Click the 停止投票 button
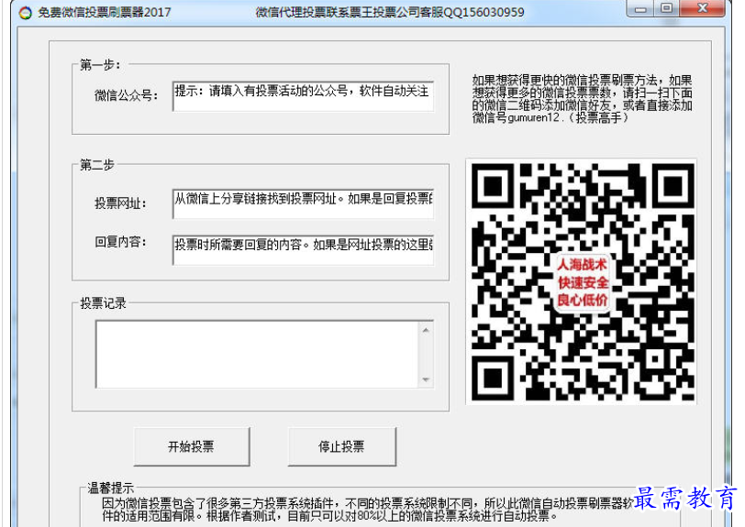Viewport: 745px width, 527px height. click(341, 446)
